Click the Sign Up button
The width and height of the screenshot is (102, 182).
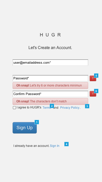[x=25, y=128]
